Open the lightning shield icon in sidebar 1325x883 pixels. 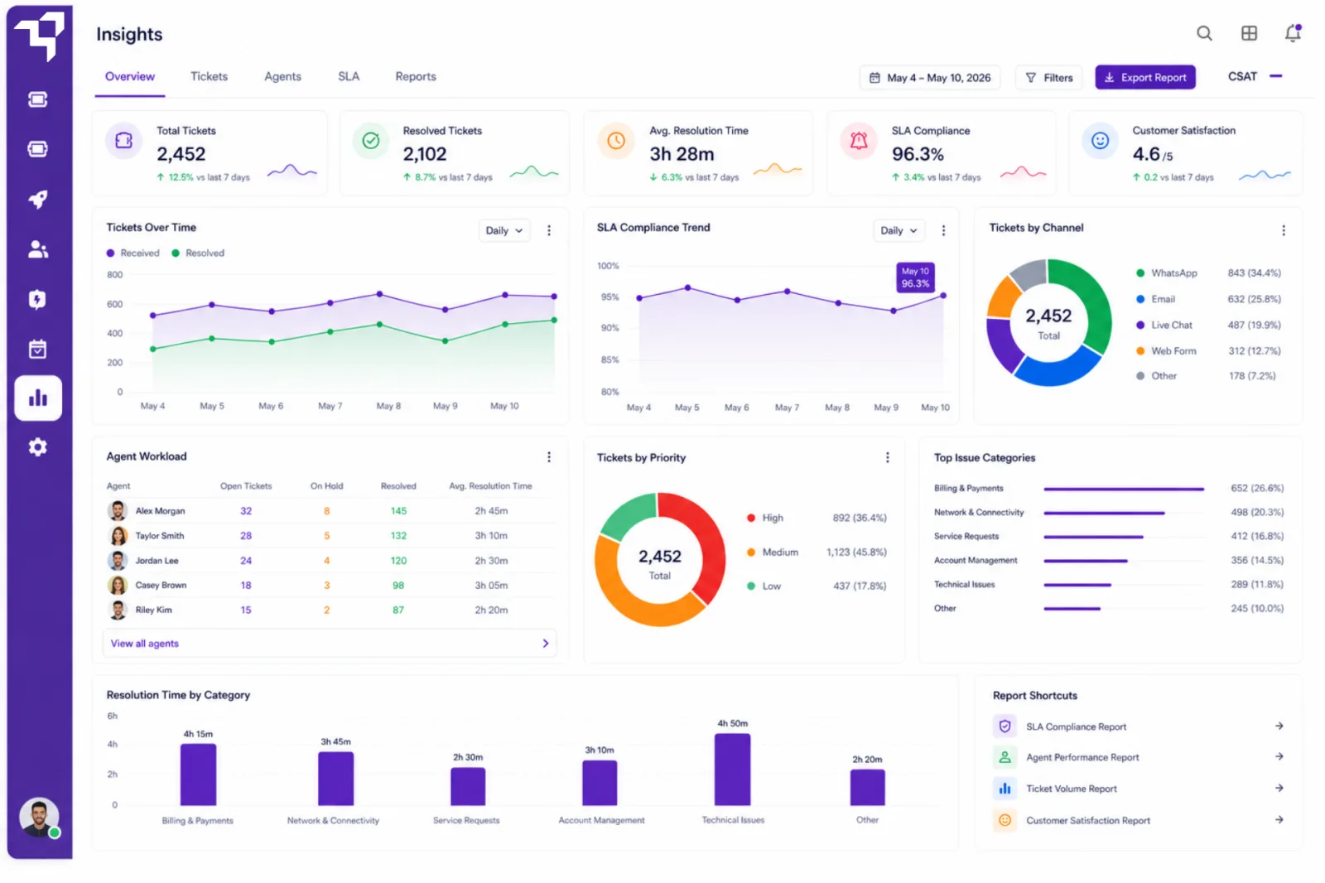(x=38, y=299)
